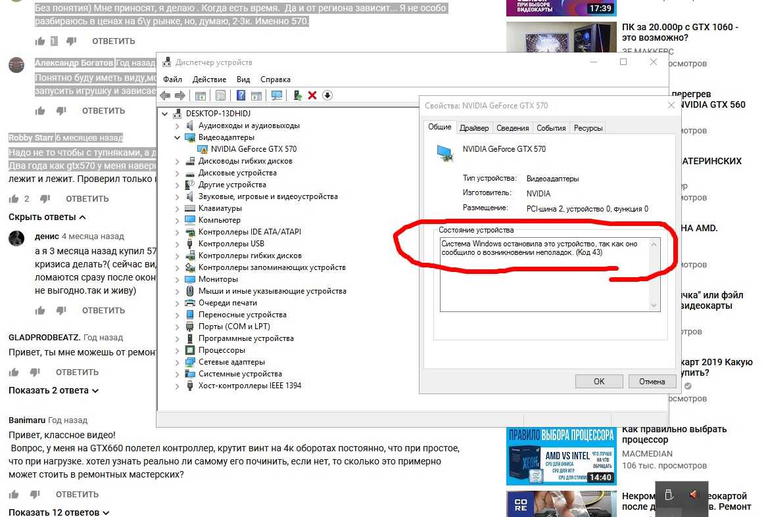
Task: Select Звуковые, игровые и видеоустройства tree row
Action: pos(268,196)
